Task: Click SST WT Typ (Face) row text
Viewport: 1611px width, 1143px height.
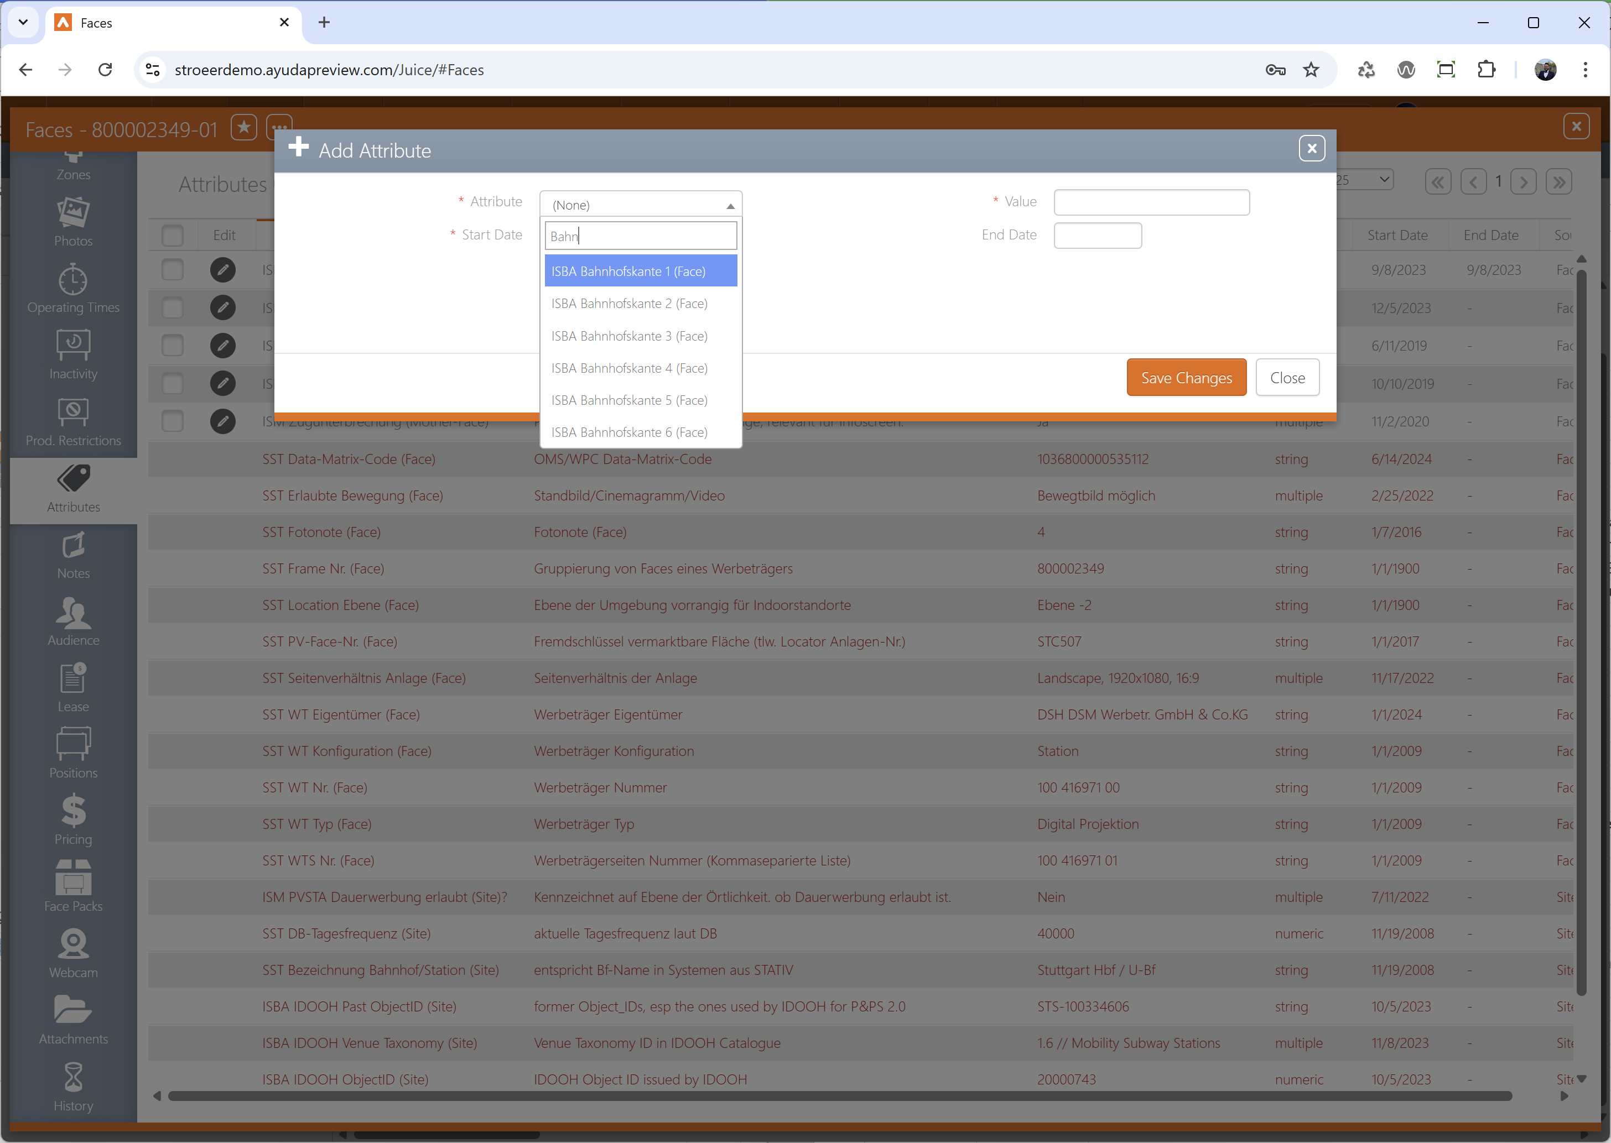Action: click(x=316, y=824)
